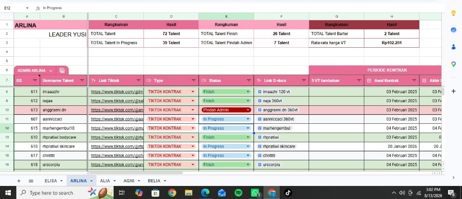Select column E header
This screenshot has width=462, height=199.
(x=226, y=17)
